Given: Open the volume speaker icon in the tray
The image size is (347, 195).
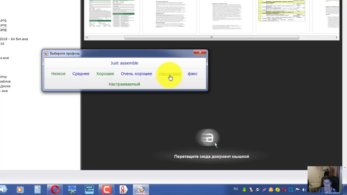Looking at the screenshot, I should 304,190.
